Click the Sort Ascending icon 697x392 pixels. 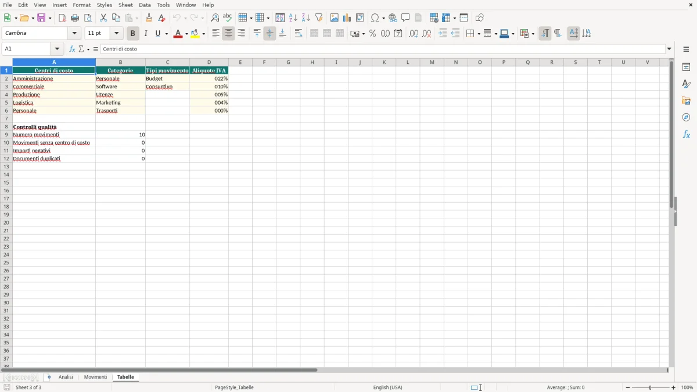tap(293, 18)
